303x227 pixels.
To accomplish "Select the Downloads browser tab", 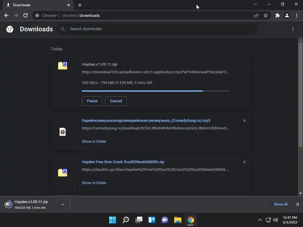I will point(38,5).
